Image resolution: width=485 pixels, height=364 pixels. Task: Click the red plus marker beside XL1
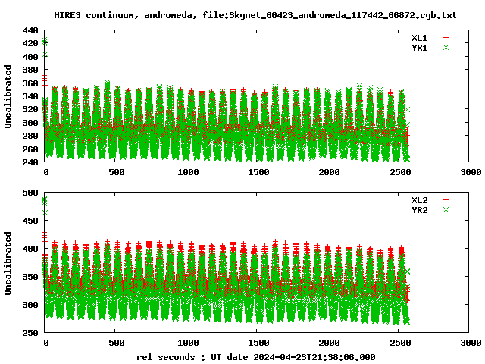click(446, 38)
